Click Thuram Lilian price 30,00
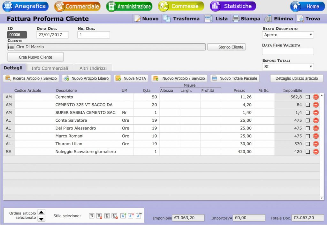This screenshot has width=327, height=225. tap(238, 144)
